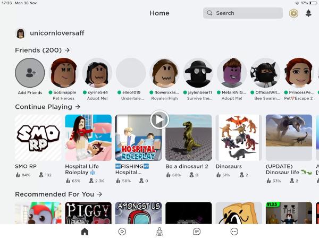Click bobinapple's Pet Heroes status text

pos(64,98)
